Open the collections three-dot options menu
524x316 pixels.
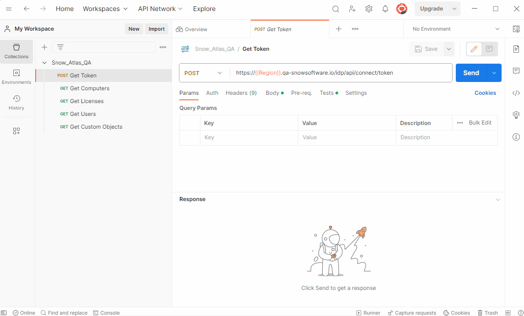163,47
